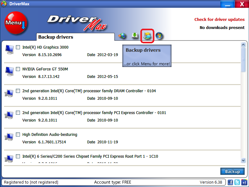Switch to the Backup drivers tab
This screenshot has width=249, height=187.
[x=55, y=37]
